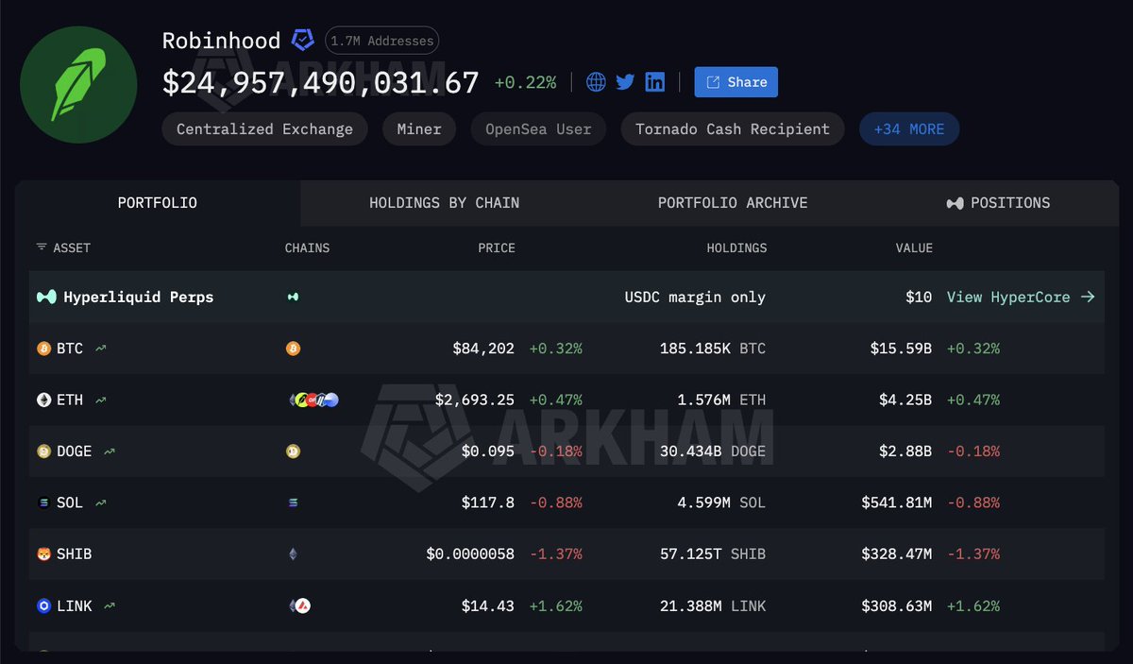Open the trend chart icon next to LINK

point(110,605)
